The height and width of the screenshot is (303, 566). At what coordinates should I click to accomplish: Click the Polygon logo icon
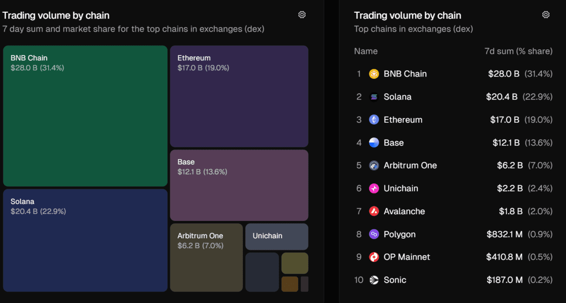click(x=374, y=234)
